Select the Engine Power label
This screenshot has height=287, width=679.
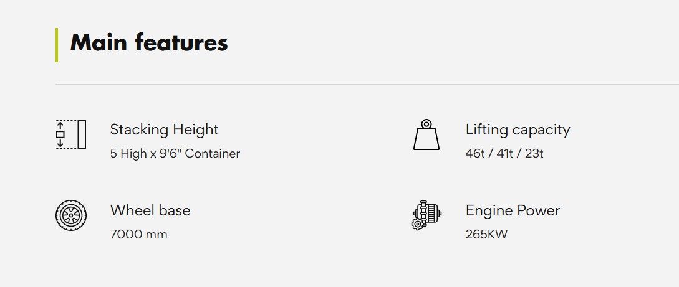click(x=513, y=210)
